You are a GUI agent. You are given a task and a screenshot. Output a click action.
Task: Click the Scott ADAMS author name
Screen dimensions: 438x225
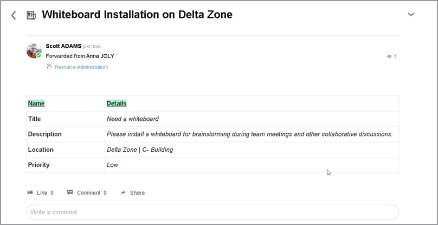63,46
